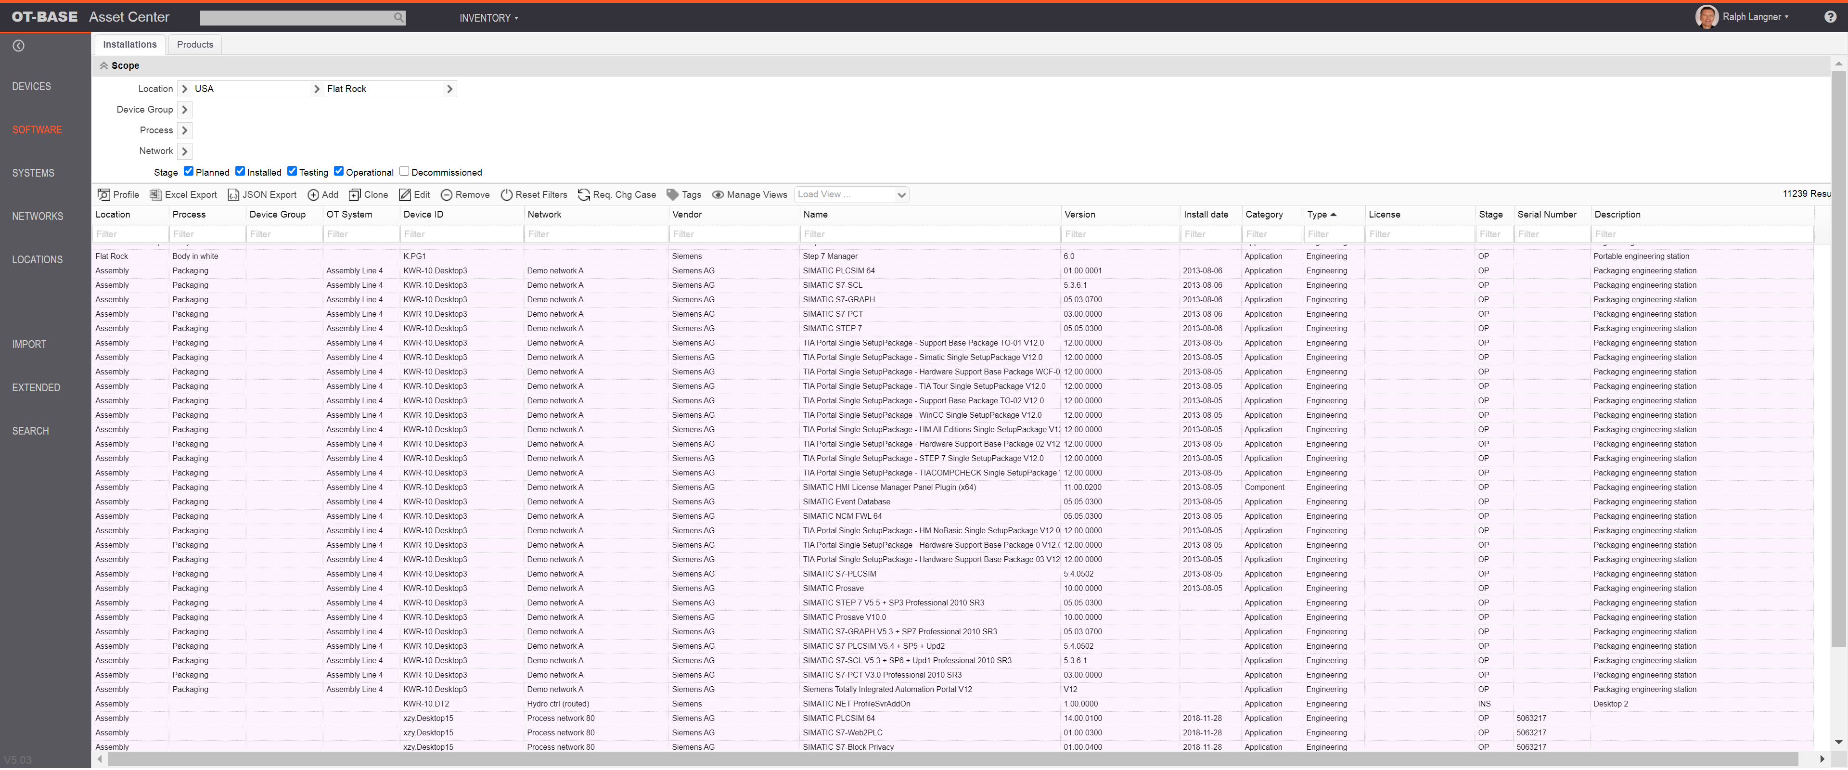Select the SIMATIC Event Database row
Screen dimensions: 1848x770
click(x=953, y=501)
